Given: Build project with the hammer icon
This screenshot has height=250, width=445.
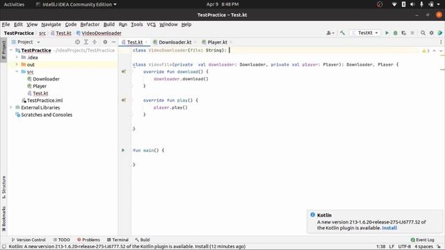Looking at the screenshot, I should click(x=343, y=33).
